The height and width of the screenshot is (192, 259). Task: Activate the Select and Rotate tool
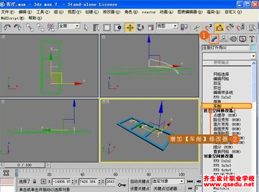tap(140, 28)
